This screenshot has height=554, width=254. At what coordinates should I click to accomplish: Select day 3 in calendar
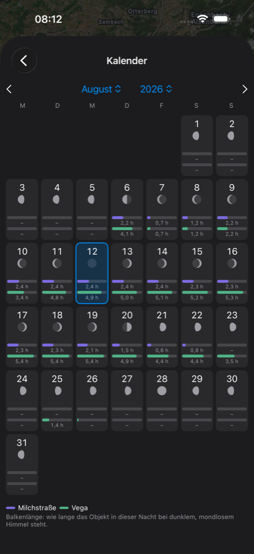click(22, 209)
